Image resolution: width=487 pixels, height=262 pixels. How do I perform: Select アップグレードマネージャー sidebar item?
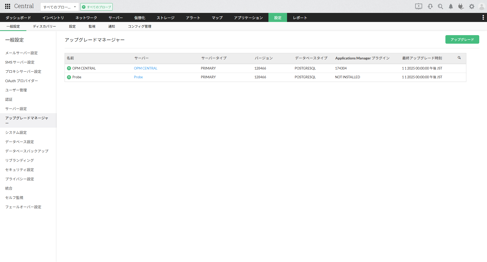tap(28, 120)
